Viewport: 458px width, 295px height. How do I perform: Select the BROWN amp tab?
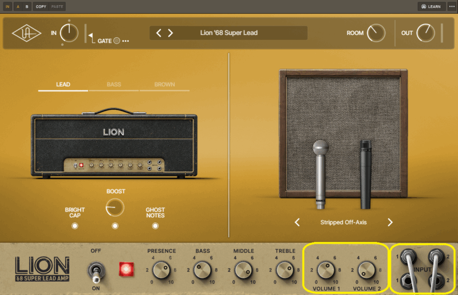coord(164,85)
